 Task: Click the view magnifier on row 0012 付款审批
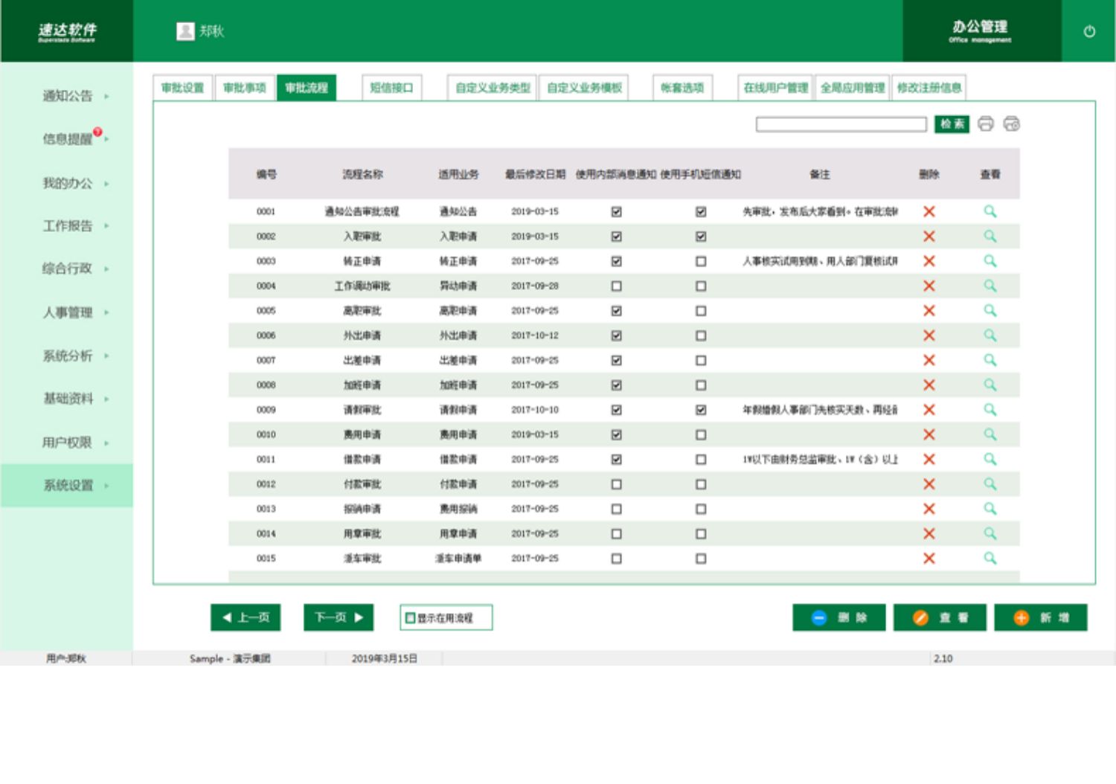coord(990,484)
